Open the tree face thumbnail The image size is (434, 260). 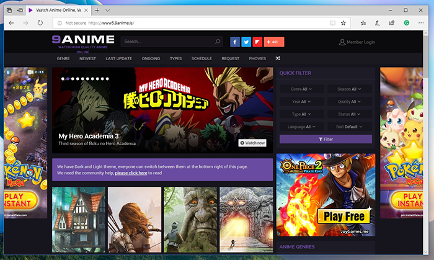[x=190, y=220]
